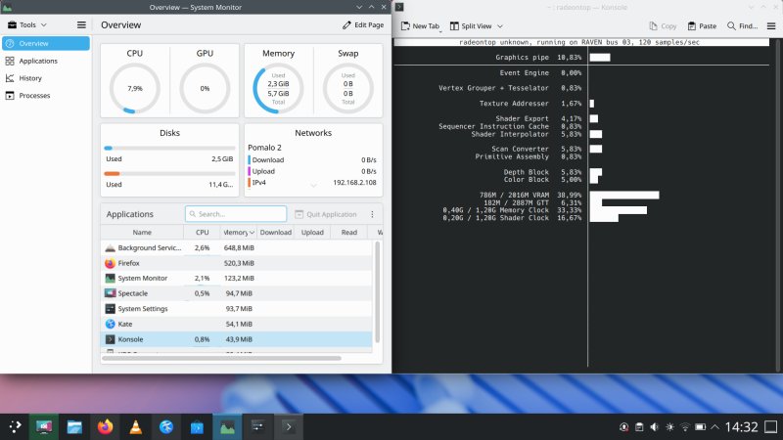Launch Firefox from the taskbar
The height and width of the screenshot is (440, 783).
tap(105, 426)
